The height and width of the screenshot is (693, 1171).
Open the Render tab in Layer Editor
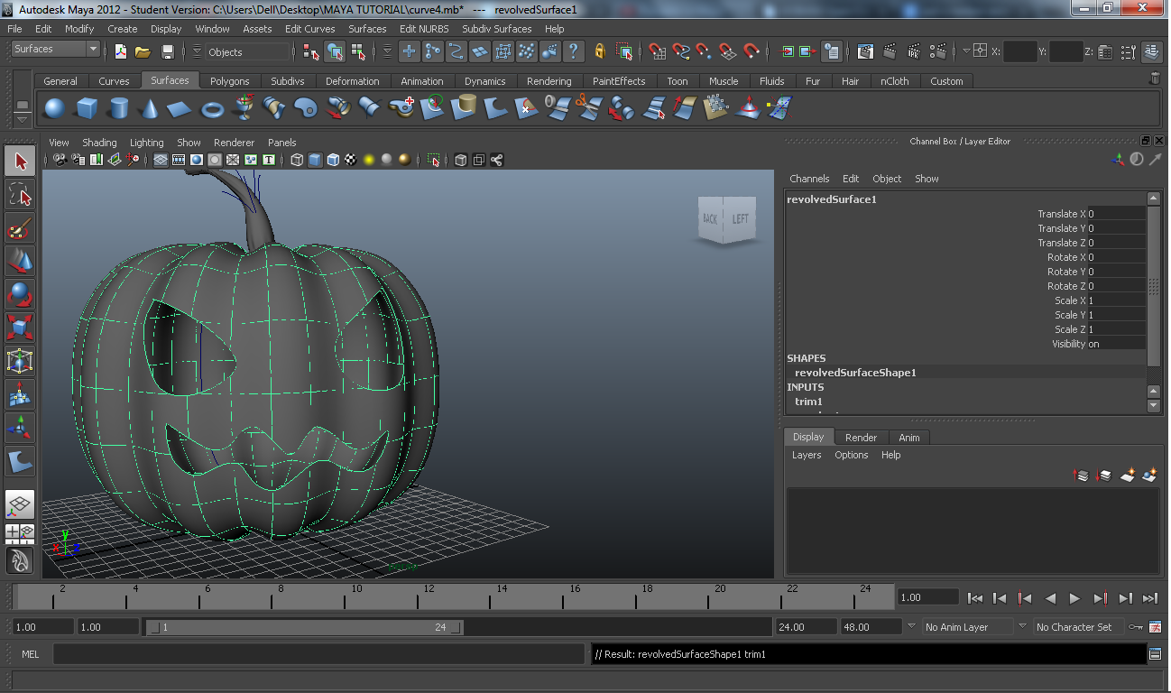[861, 438]
